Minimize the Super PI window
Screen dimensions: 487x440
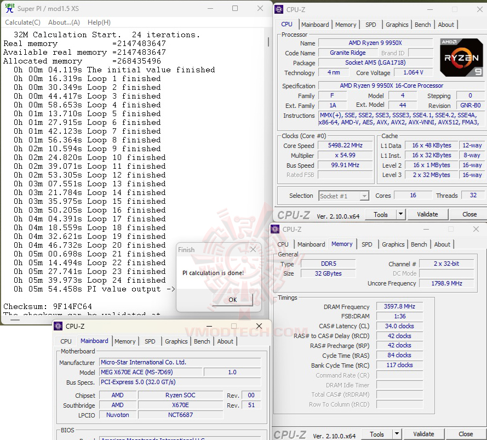(x=210, y=8)
